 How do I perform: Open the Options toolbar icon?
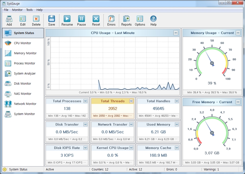coord(140,19)
